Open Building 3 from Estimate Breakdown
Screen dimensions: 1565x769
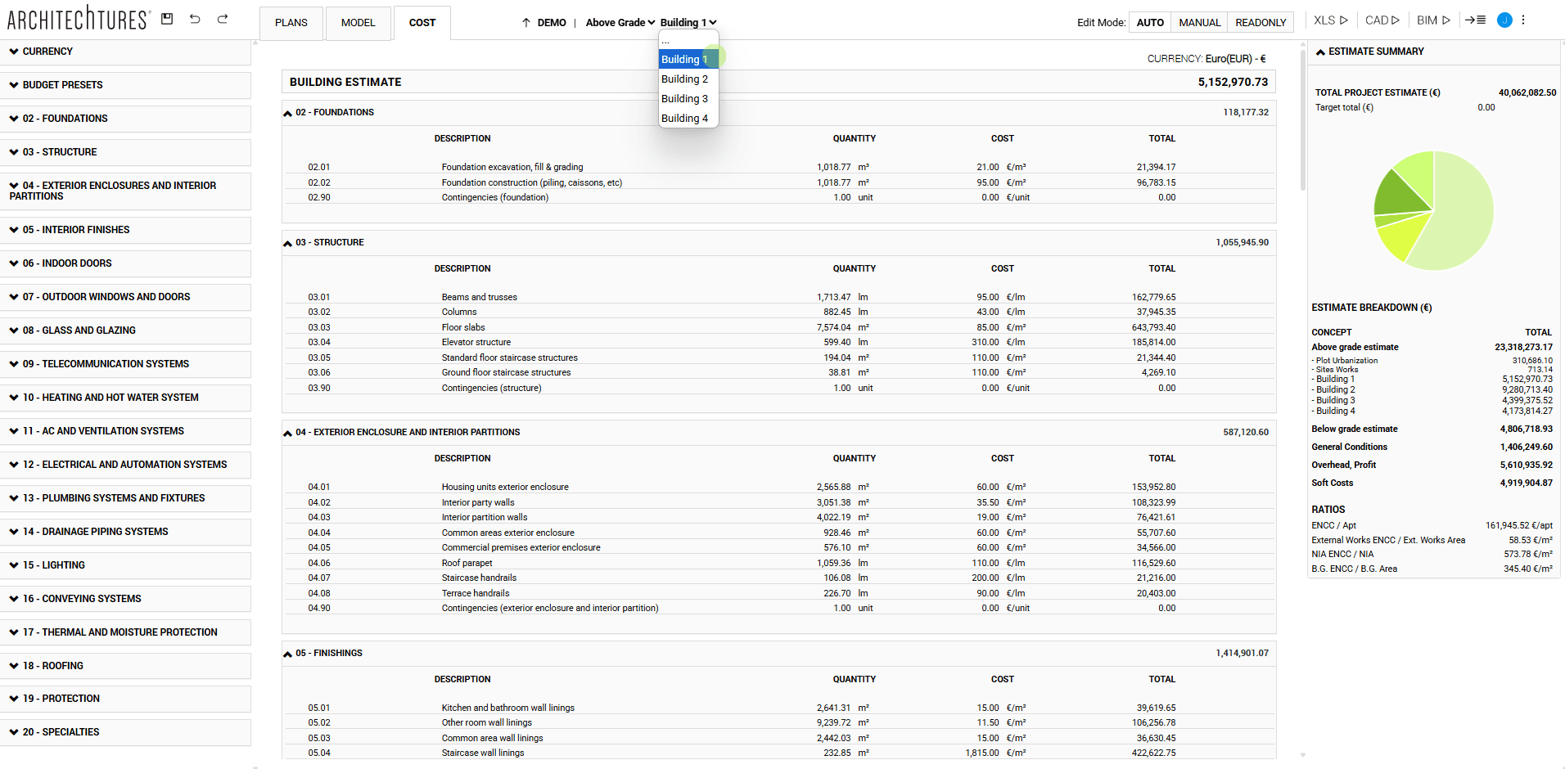pyautogui.click(x=1334, y=400)
